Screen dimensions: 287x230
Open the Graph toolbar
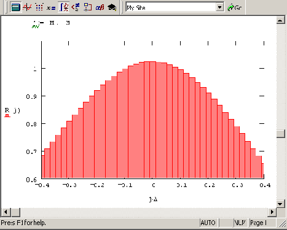(27, 7)
